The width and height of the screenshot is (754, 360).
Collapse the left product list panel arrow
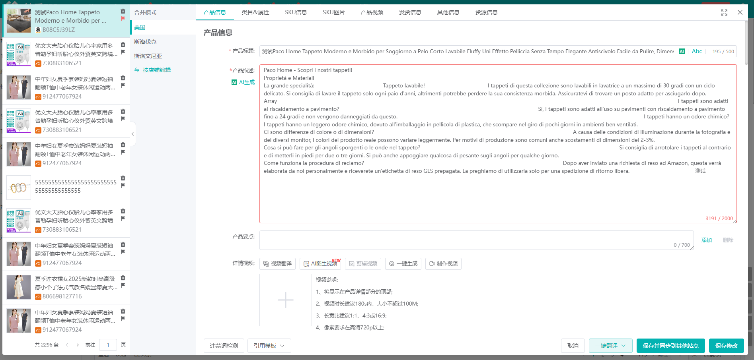click(133, 134)
